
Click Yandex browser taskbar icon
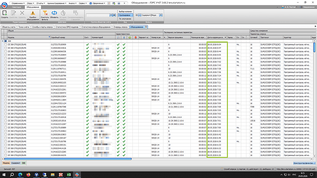36,175
